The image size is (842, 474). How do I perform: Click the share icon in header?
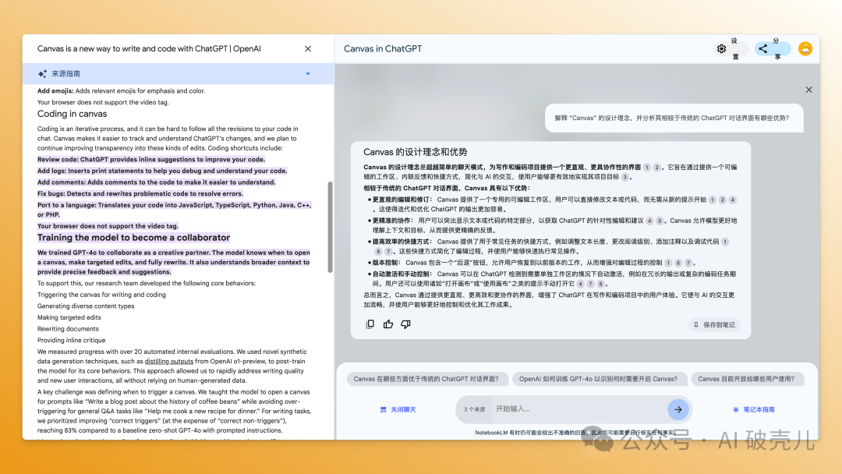(763, 48)
